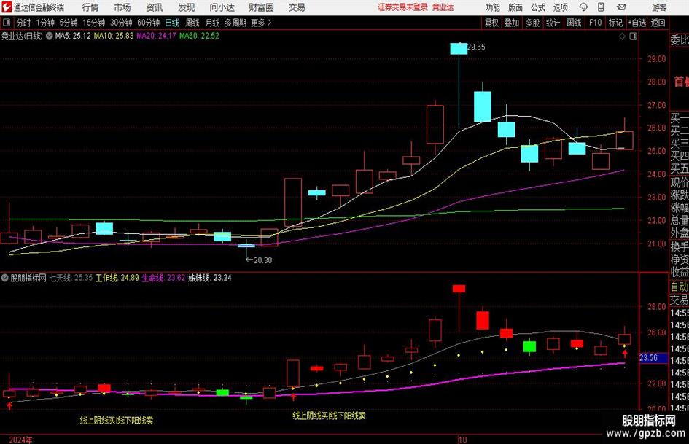Screen dimensions: 689x444
Task: Open the F10 company info button
Action: [x=595, y=23]
